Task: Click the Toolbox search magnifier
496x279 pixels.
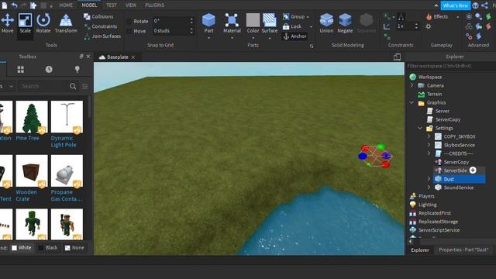Action: click(73, 86)
